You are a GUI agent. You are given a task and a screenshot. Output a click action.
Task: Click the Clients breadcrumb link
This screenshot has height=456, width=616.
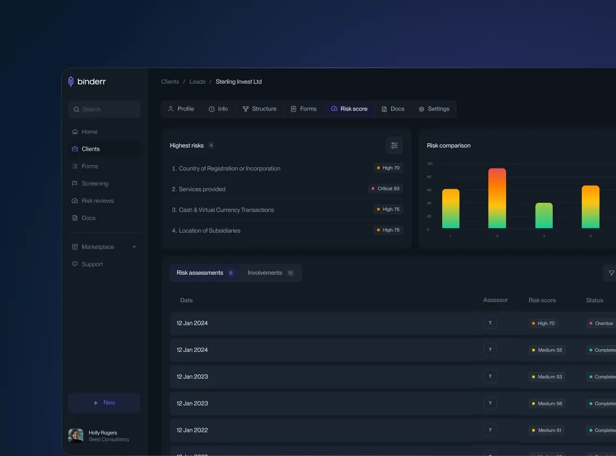pos(170,82)
